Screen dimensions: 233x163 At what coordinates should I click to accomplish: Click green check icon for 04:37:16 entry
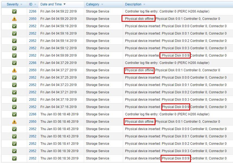click(x=14, y=107)
